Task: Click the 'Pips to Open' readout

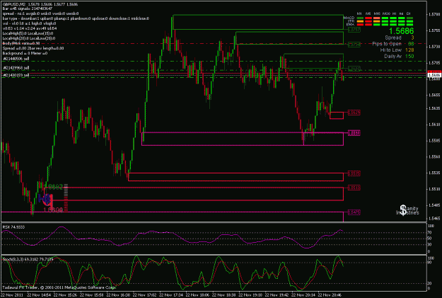Action: coord(393,44)
